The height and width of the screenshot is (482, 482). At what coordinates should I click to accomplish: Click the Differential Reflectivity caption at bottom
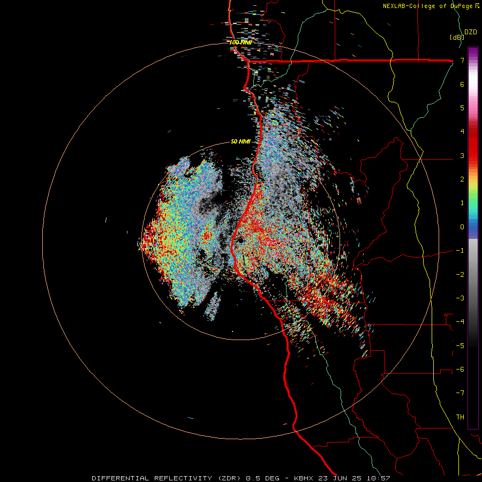[x=241, y=478]
